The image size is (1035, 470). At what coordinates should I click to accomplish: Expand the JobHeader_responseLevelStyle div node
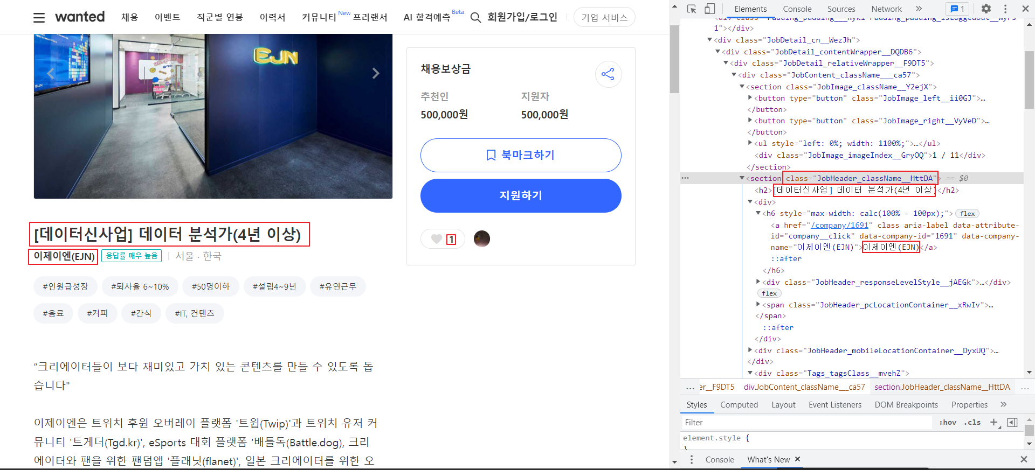click(x=758, y=282)
